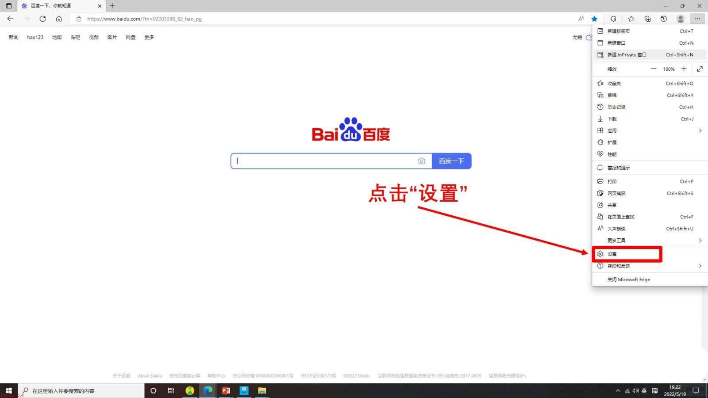Expand the 更多工具 submenu
This screenshot has height=398, width=708.
650,241
